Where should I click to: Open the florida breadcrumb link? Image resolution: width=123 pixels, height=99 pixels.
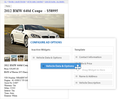pos(11,2)
